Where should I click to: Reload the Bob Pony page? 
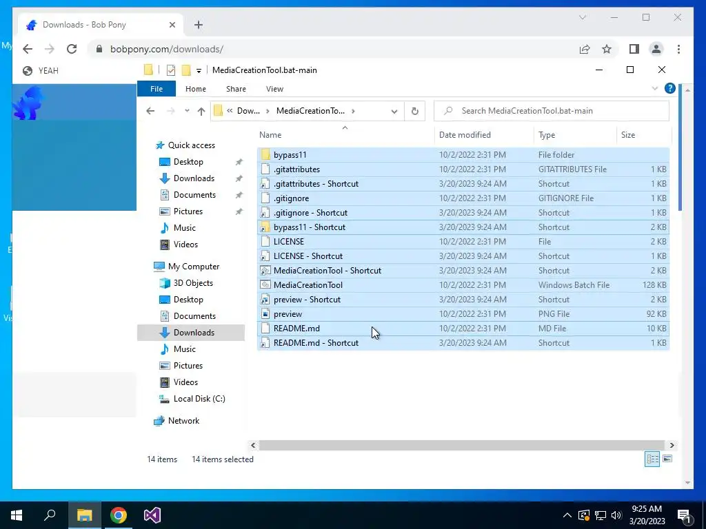(72, 49)
